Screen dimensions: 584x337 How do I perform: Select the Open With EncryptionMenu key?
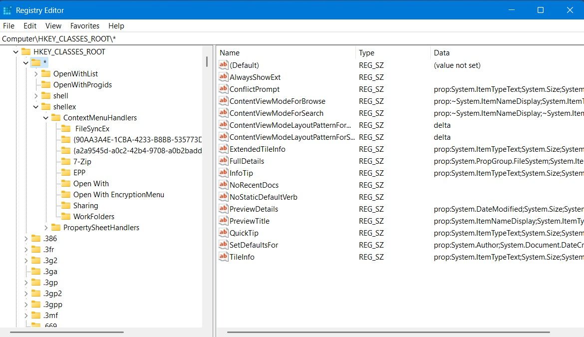click(x=118, y=195)
